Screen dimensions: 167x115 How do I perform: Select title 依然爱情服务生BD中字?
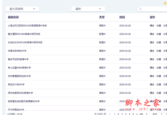coord(19,76)
